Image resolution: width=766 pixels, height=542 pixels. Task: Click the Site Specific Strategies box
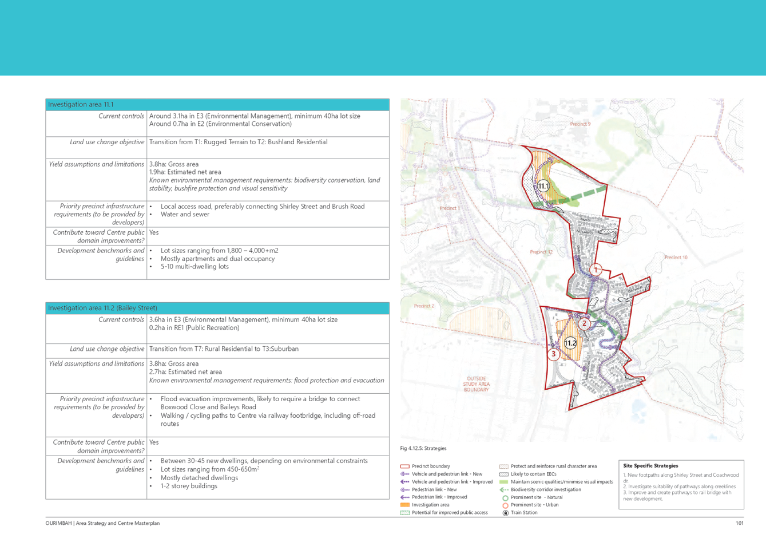coord(682,484)
